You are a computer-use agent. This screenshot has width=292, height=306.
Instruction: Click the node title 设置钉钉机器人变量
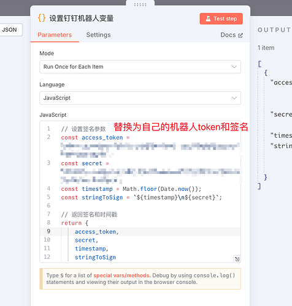[82, 18]
